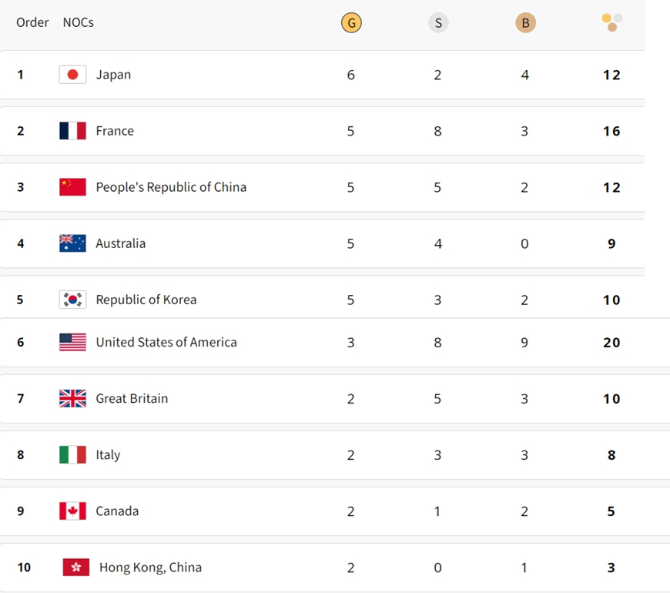This screenshot has height=593, width=670.
Task: Click the Canada flag icon
Action: (x=72, y=511)
